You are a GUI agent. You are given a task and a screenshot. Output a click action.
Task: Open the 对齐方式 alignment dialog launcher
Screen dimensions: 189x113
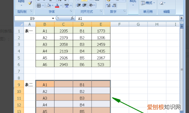[x=101, y=11]
